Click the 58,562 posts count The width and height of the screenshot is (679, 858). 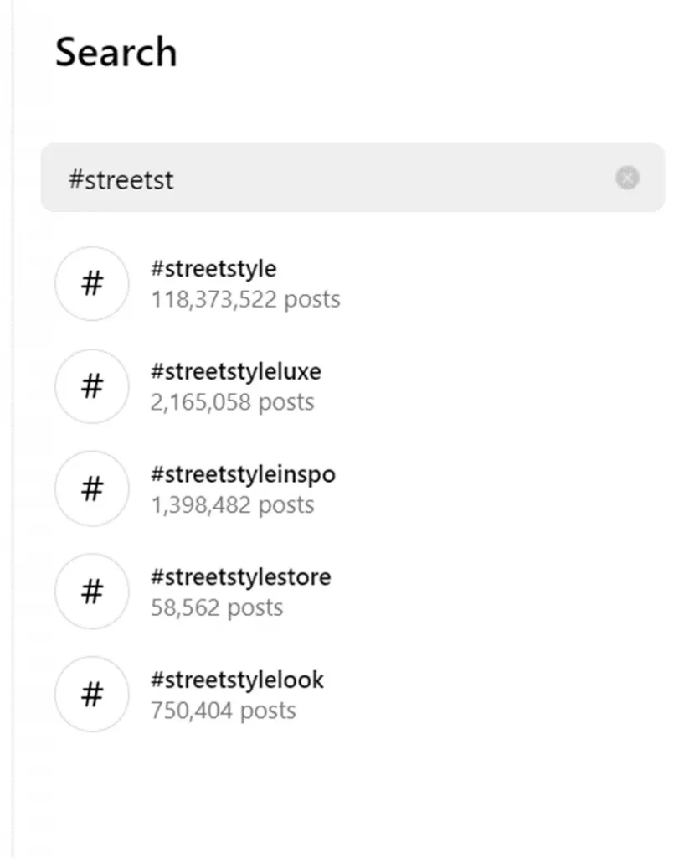[x=217, y=608]
